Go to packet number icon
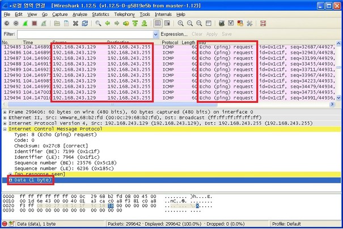 click(x=126, y=23)
